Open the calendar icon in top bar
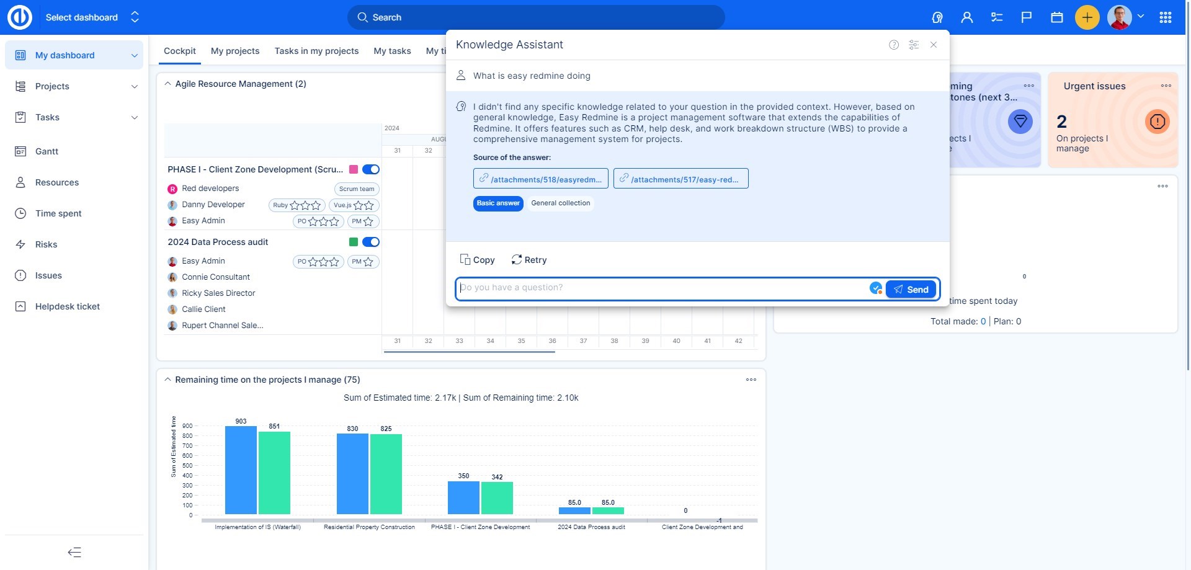 tap(1057, 17)
